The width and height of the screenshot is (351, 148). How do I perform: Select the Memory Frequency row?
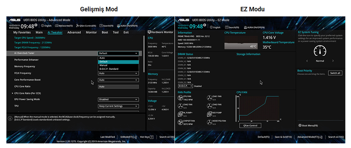pyautogui.click(x=74, y=66)
